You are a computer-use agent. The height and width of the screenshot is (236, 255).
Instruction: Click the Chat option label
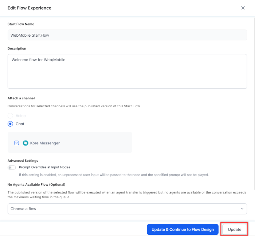(20, 124)
